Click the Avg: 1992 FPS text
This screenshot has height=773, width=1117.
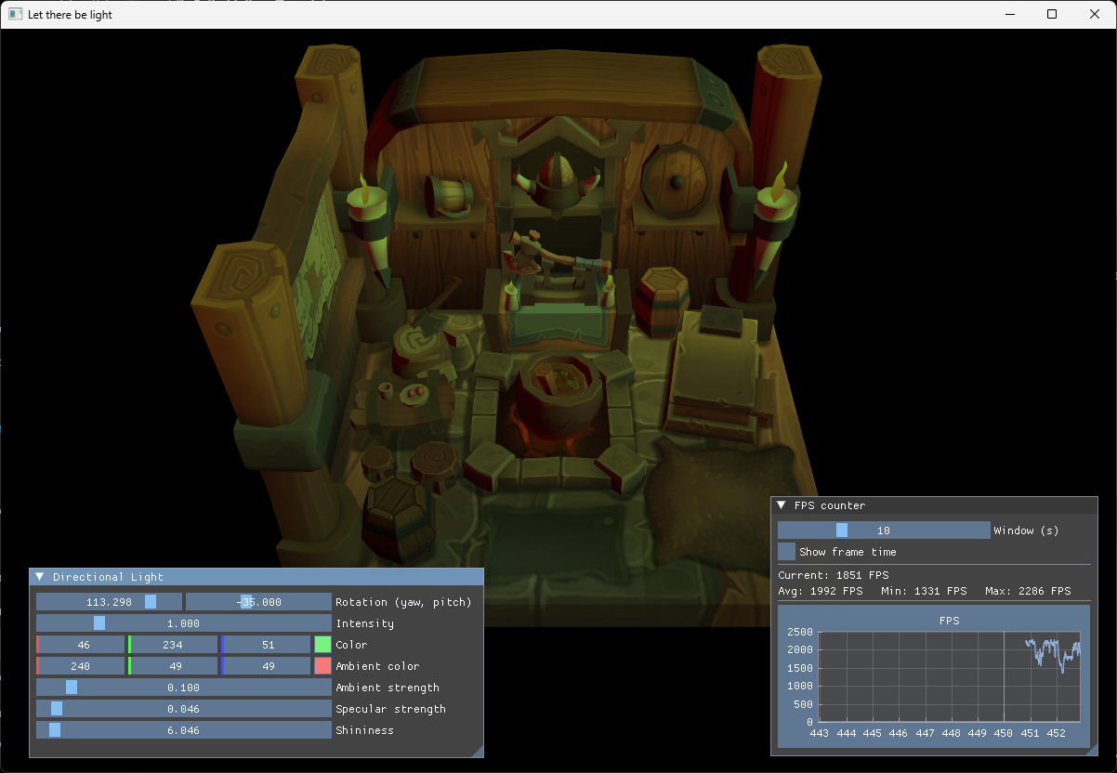tap(821, 591)
